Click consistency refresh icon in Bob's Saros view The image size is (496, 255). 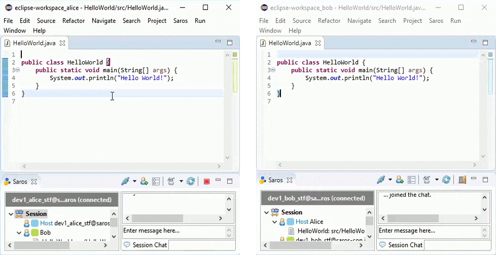coord(446,180)
